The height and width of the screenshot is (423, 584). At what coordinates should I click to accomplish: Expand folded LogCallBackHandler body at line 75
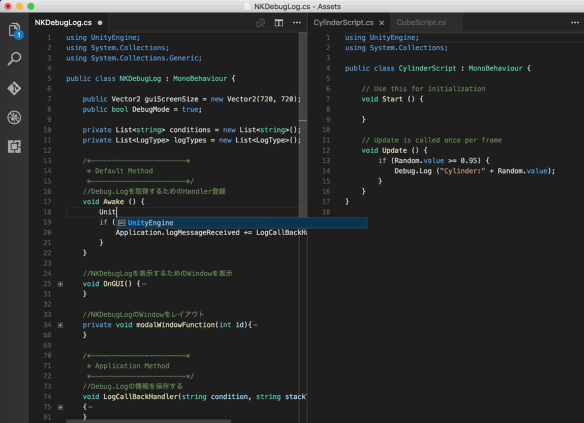[60, 407]
